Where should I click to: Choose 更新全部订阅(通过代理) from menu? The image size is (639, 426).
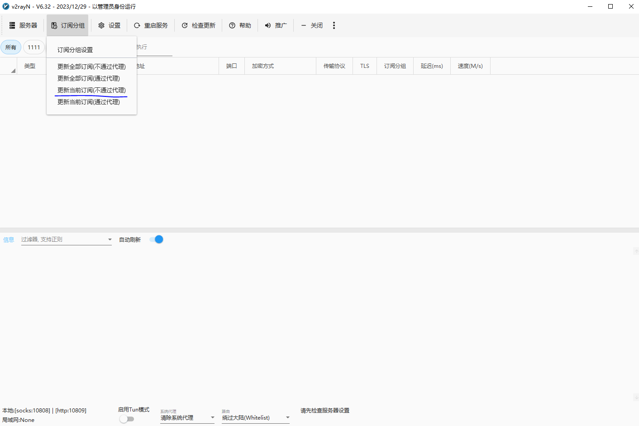tap(89, 78)
